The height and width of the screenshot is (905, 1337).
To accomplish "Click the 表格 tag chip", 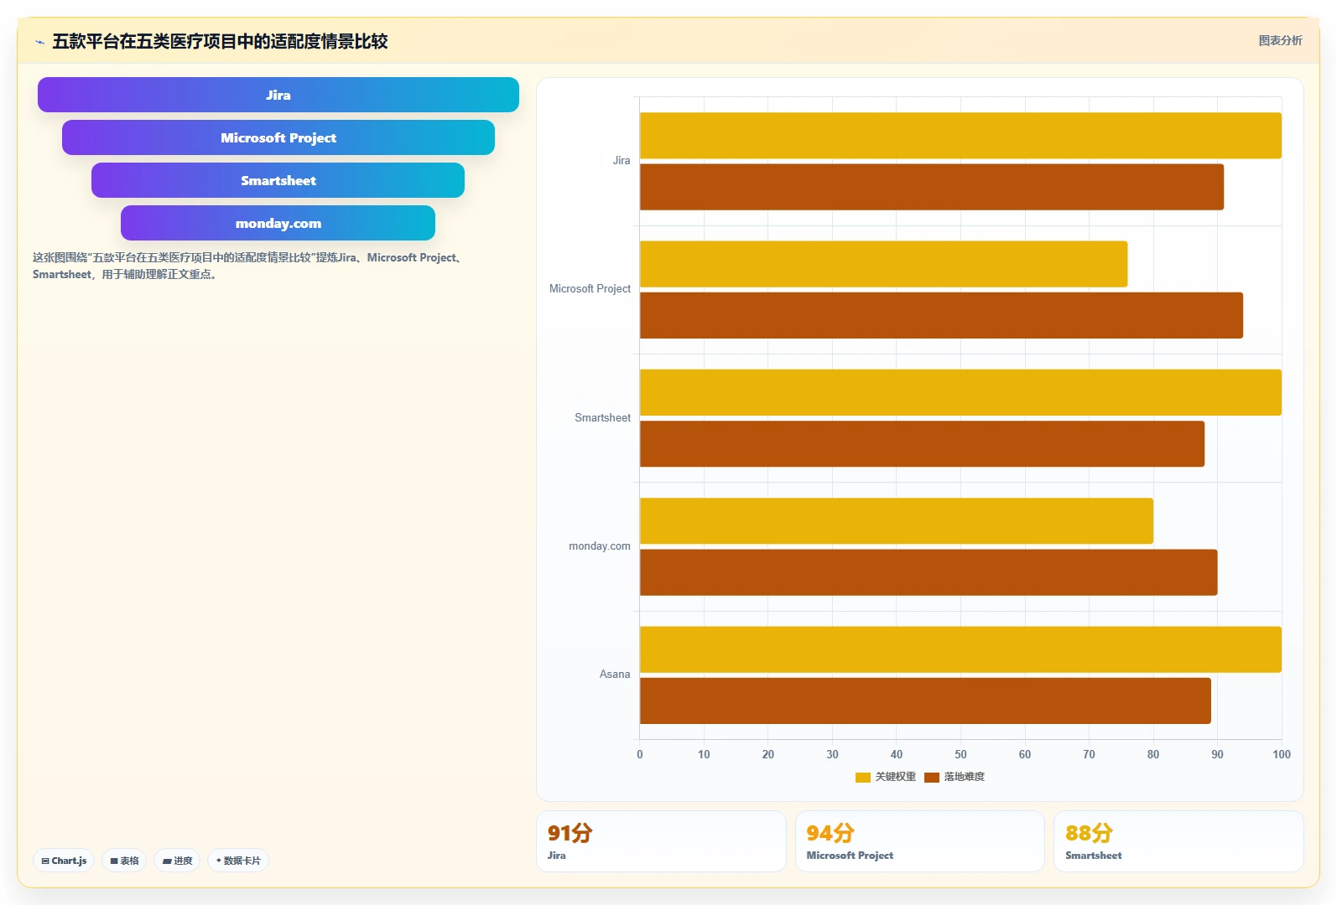I will (x=124, y=861).
